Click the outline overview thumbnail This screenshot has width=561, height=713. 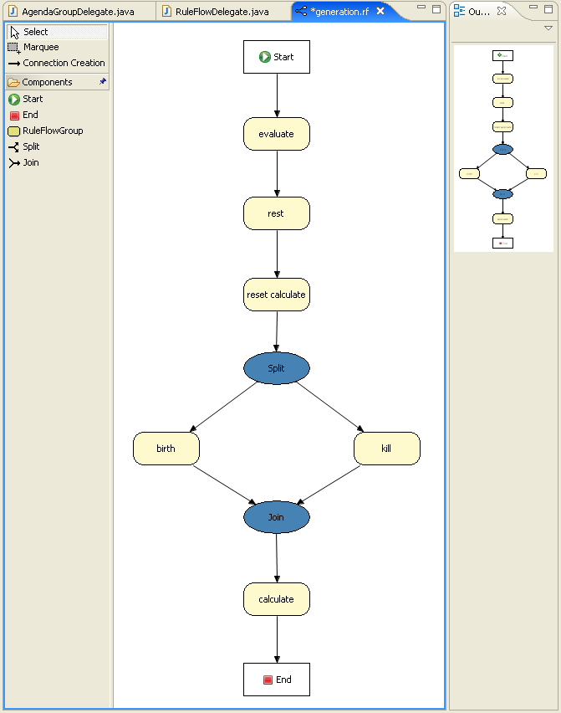coord(503,148)
